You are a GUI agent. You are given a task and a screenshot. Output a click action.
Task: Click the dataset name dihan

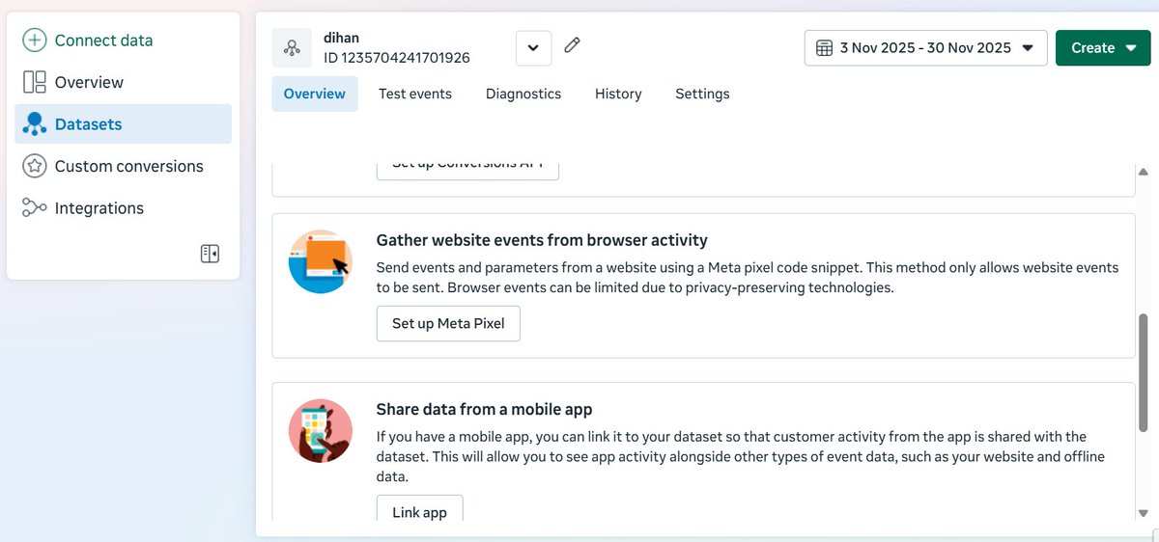(342, 38)
